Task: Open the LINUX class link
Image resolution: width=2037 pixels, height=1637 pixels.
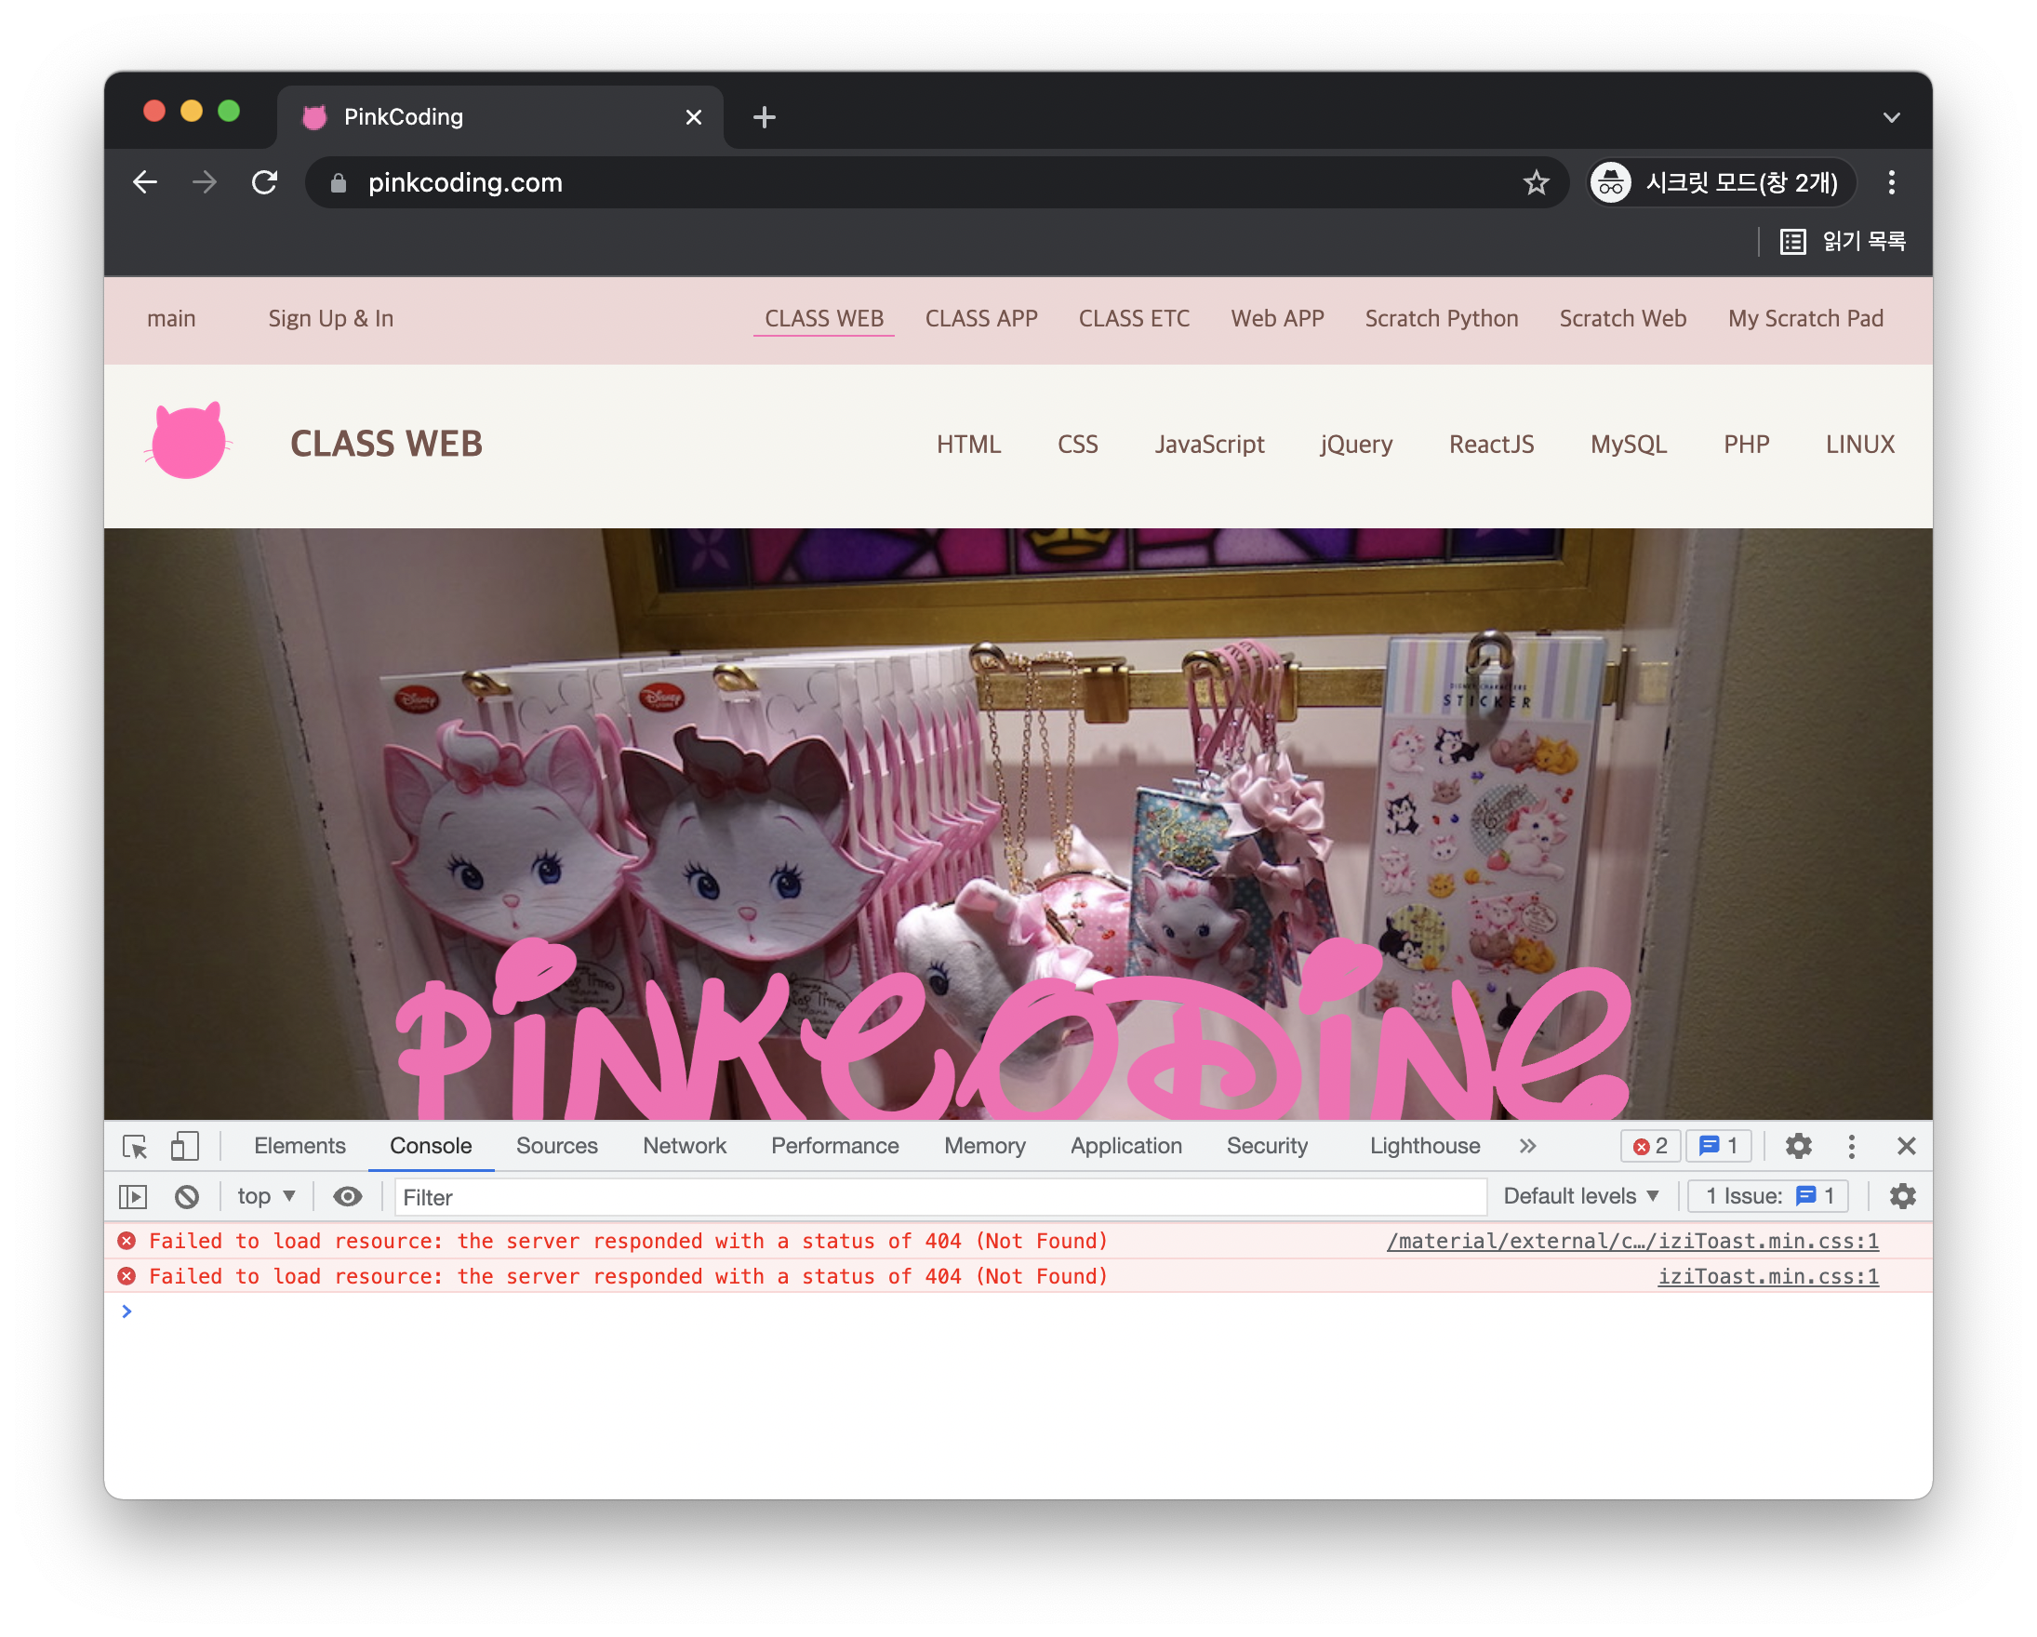Action: [1859, 444]
